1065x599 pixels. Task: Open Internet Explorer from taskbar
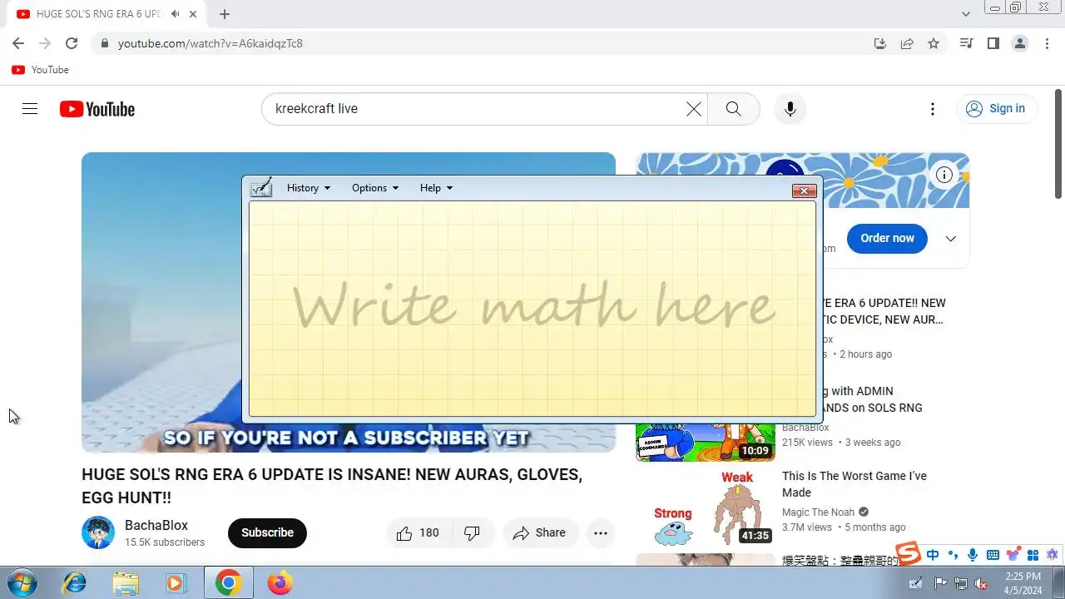(x=74, y=583)
